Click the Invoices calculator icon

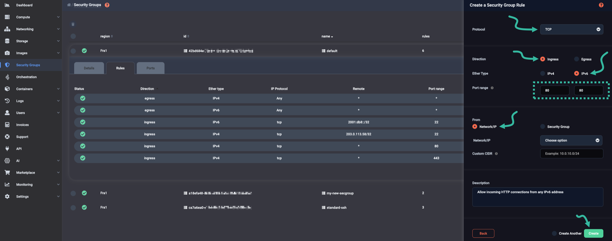[7, 125]
